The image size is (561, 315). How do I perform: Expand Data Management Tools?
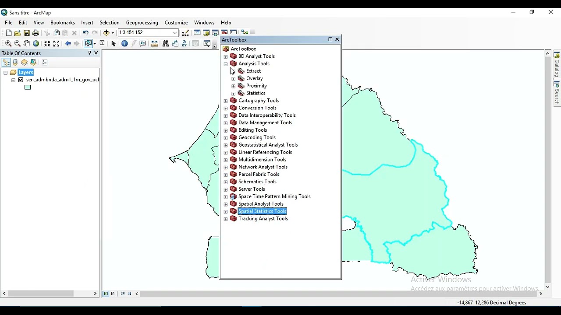226,123
